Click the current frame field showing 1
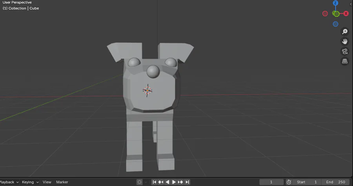The height and width of the screenshot is (186, 353). point(271,182)
